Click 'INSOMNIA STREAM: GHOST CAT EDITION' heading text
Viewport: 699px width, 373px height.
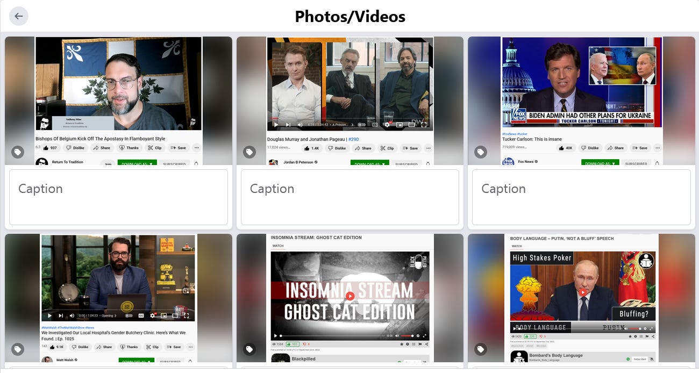point(316,238)
